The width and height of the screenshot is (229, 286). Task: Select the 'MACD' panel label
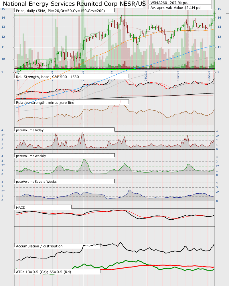[x=21, y=208]
